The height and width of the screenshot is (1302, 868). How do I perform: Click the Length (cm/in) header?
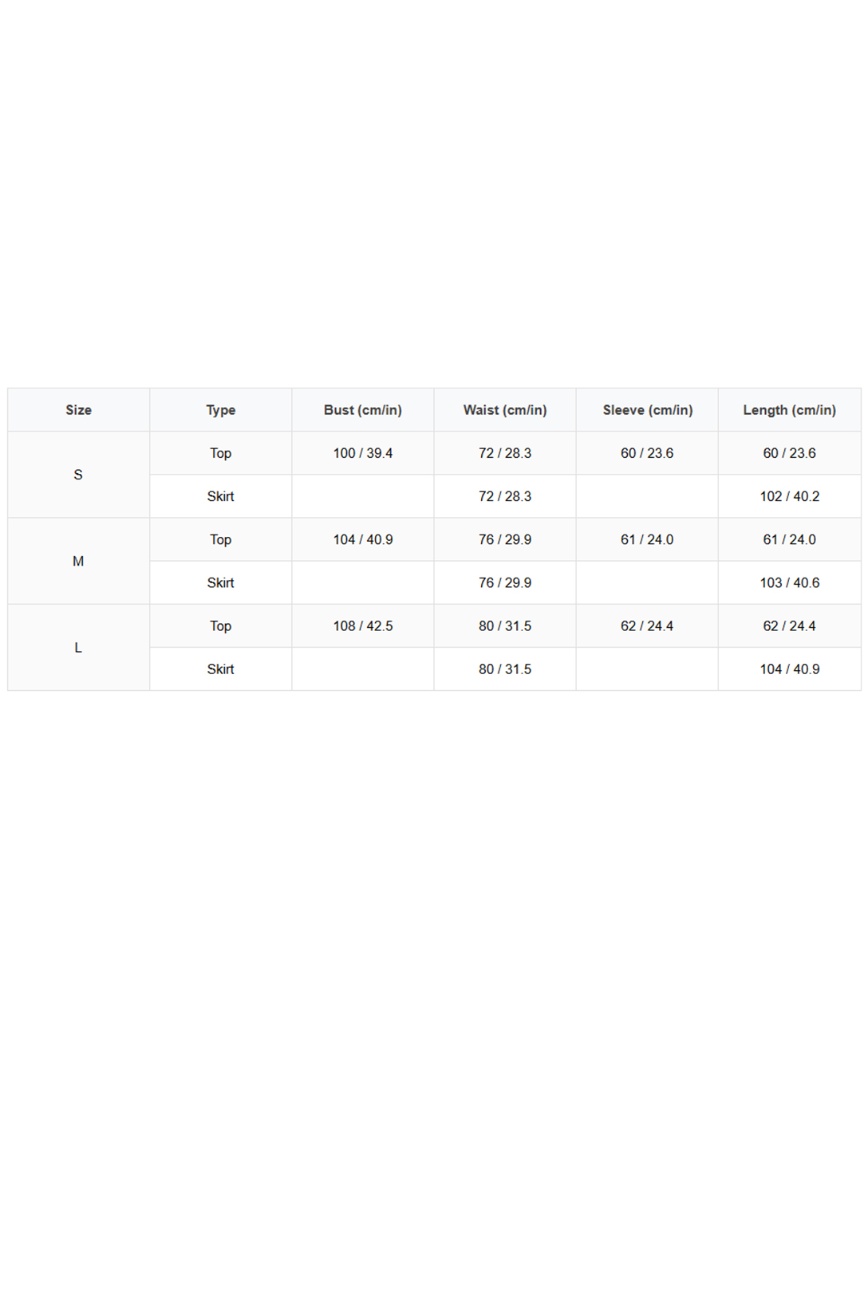click(x=790, y=410)
